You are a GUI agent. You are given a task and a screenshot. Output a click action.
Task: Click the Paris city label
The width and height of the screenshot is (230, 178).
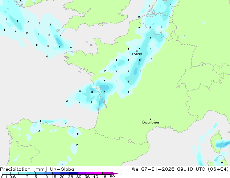137,54
